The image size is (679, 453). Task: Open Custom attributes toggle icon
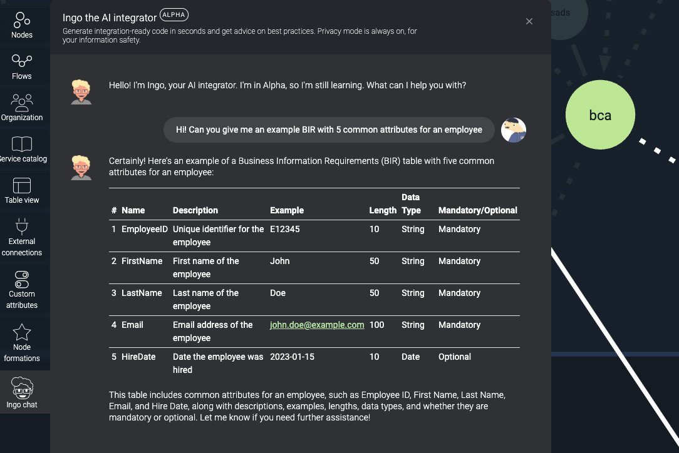click(22, 278)
